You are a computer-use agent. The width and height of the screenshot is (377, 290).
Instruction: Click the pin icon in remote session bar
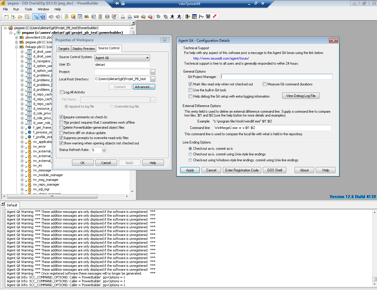[x=117, y=4]
